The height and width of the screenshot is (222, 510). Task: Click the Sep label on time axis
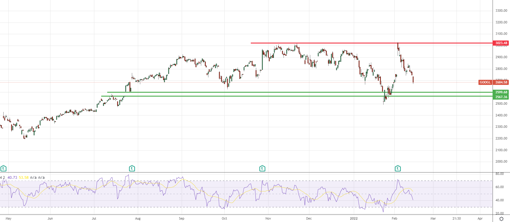click(x=181, y=218)
